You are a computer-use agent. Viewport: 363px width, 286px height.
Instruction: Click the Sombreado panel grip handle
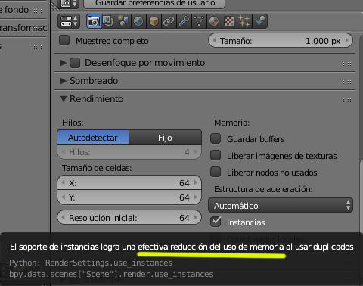[x=347, y=82]
